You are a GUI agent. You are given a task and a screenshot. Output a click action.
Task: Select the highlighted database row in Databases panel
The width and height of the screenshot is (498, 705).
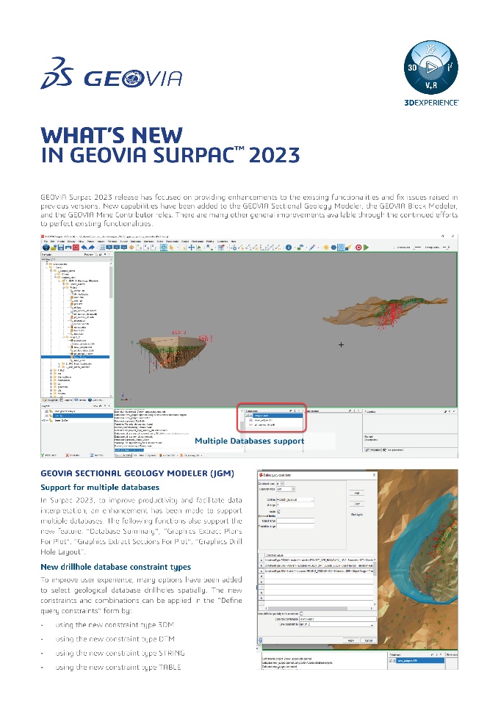pos(278,416)
